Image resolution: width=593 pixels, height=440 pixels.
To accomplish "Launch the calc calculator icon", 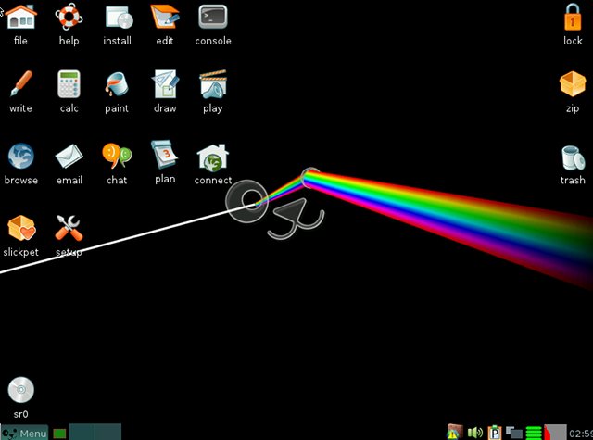I will 69,84.
